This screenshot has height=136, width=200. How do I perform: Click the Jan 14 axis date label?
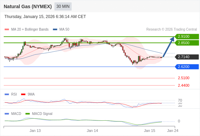tap(92, 131)
